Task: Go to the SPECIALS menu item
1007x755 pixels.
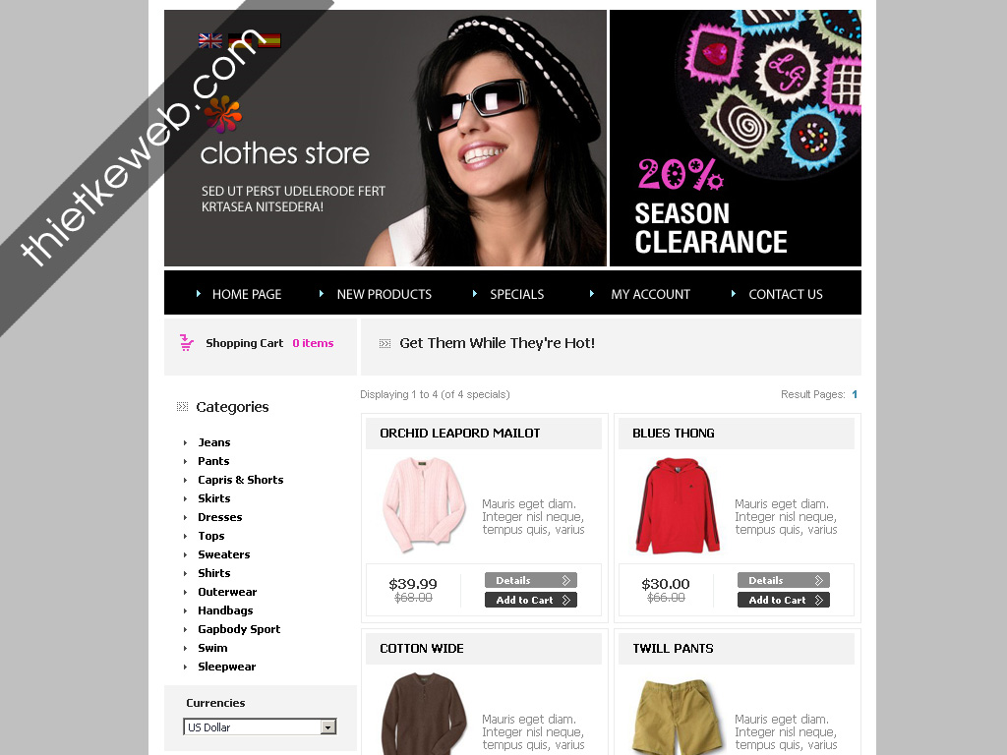Action: click(x=517, y=294)
